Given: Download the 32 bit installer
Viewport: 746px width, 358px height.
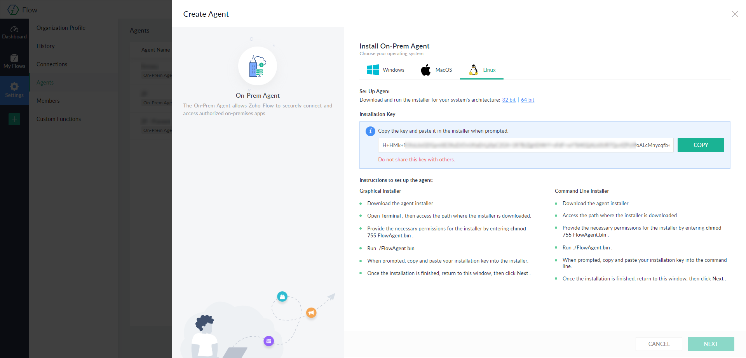Looking at the screenshot, I should [x=509, y=100].
